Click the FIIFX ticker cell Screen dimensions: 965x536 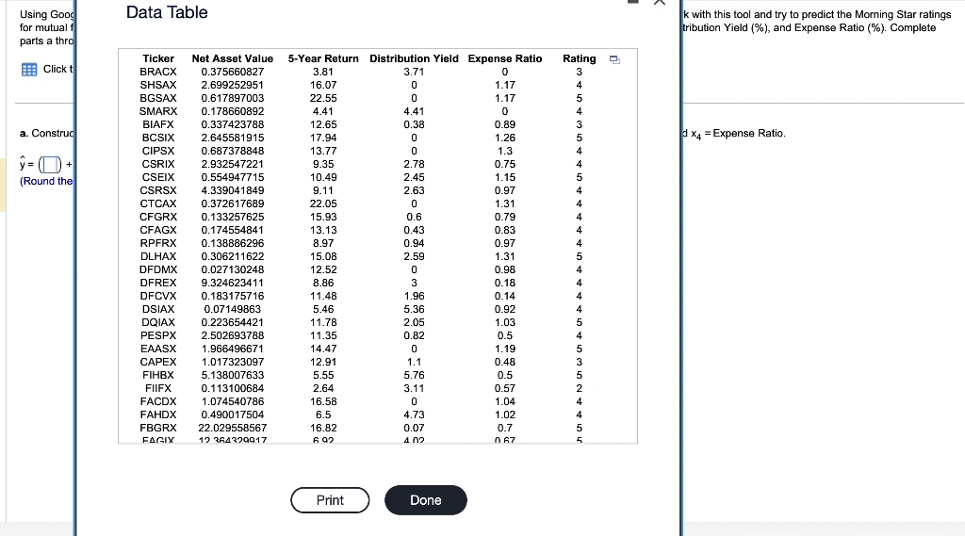(x=158, y=388)
